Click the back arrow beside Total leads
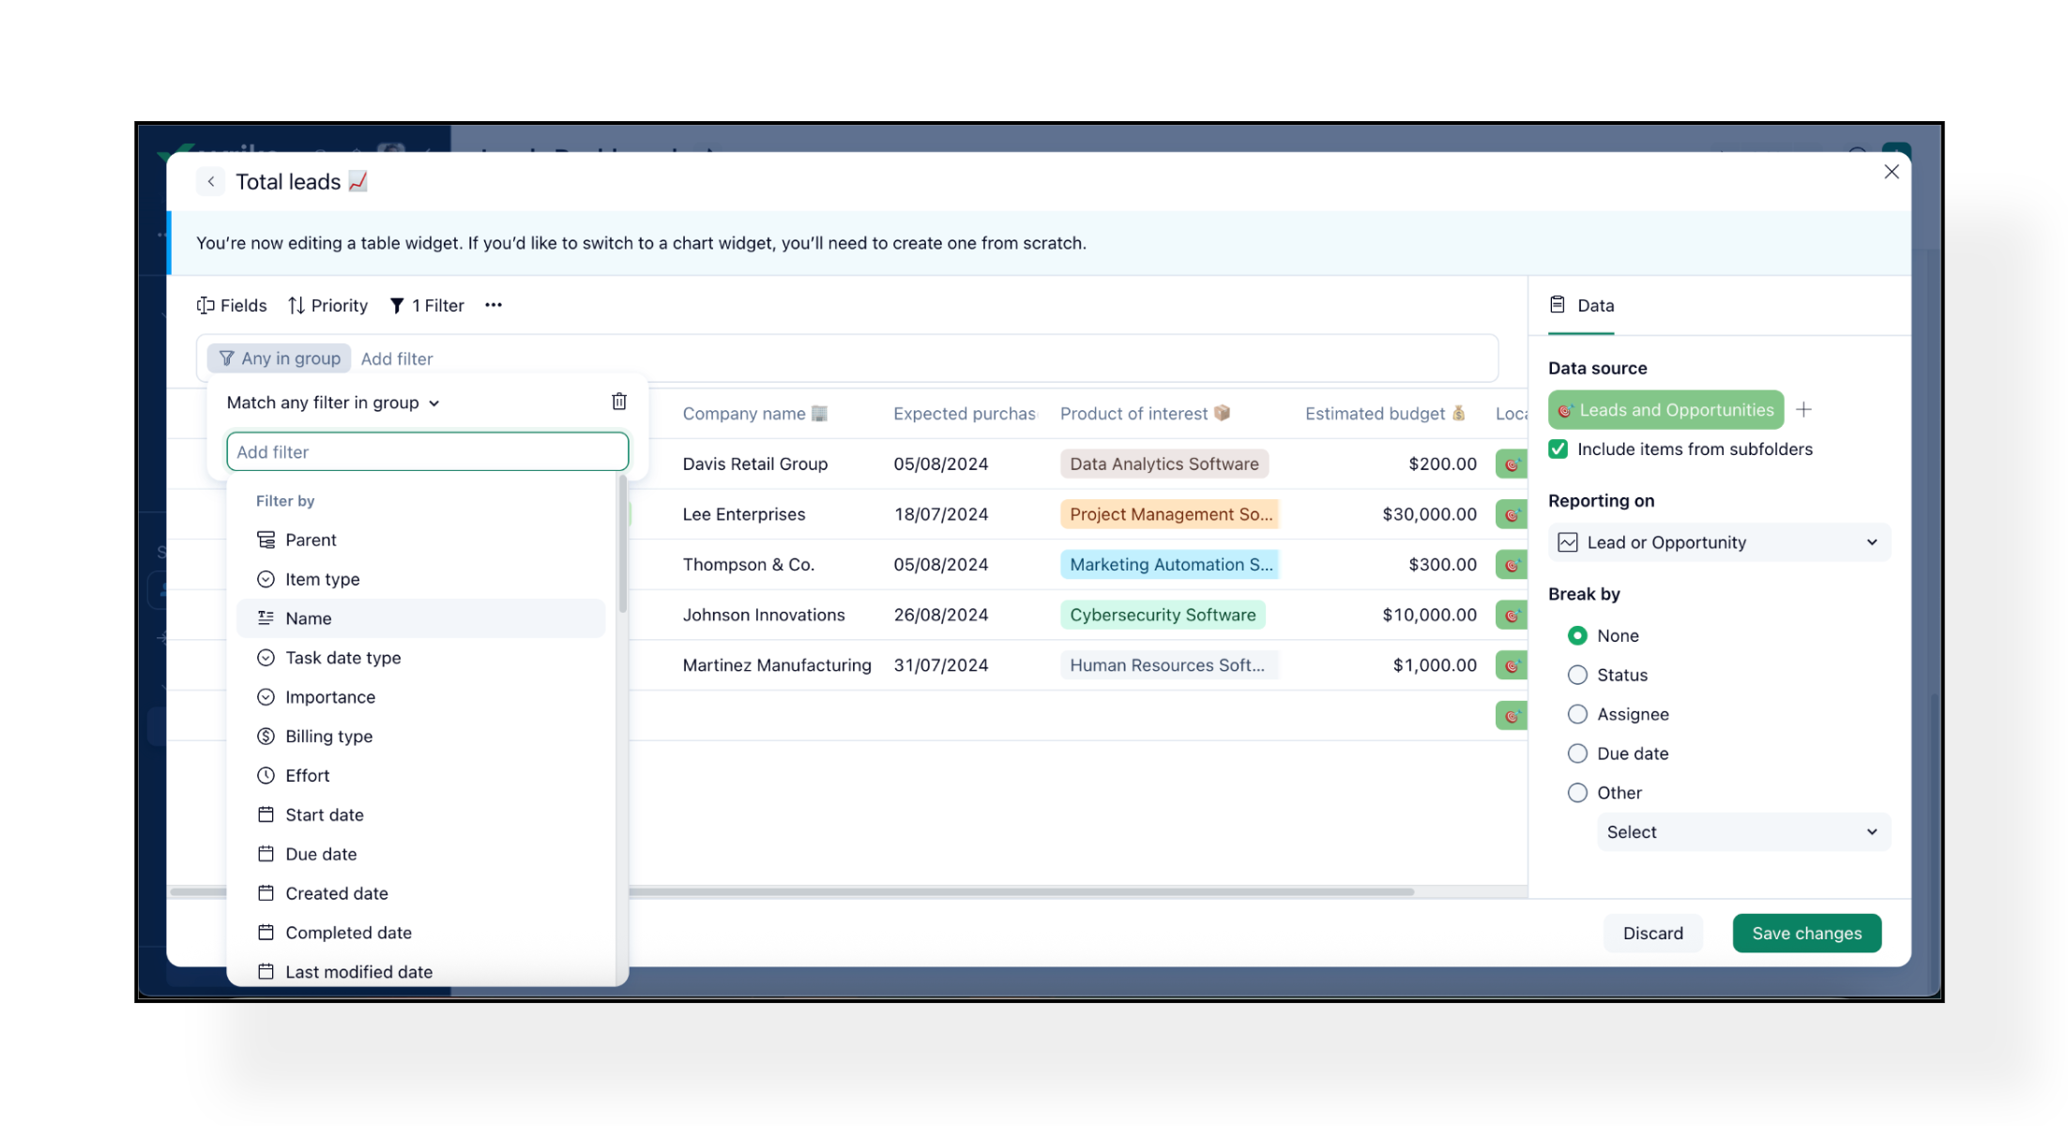Image resolution: width=2068 pixels, height=1126 pixels. point(211,182)
